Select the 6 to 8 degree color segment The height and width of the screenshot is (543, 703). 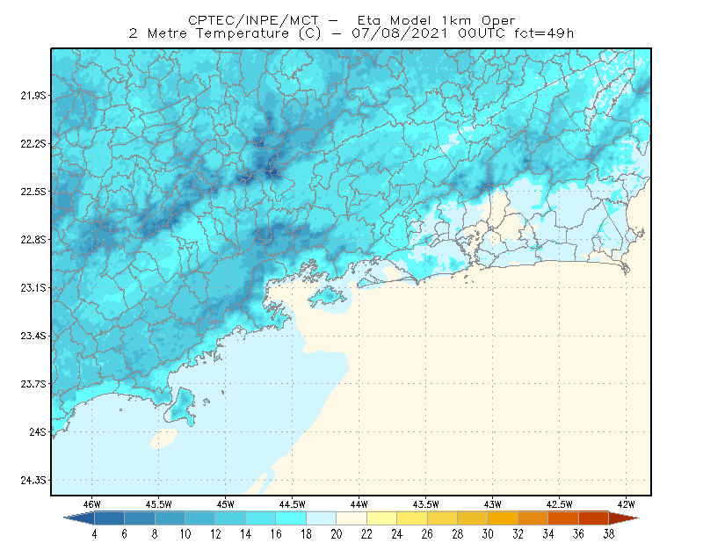(x=140, y=518)
